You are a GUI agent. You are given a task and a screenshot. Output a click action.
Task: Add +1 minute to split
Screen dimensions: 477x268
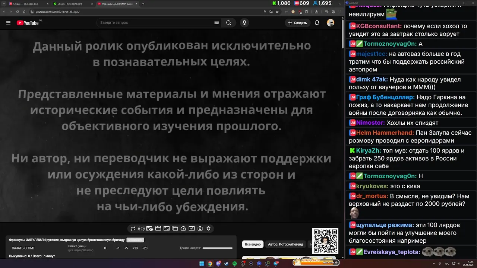point(118,248)
